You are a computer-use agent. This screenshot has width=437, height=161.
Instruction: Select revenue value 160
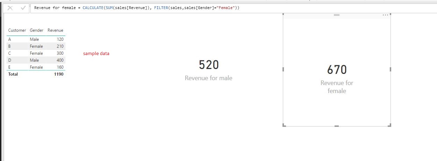60,67
